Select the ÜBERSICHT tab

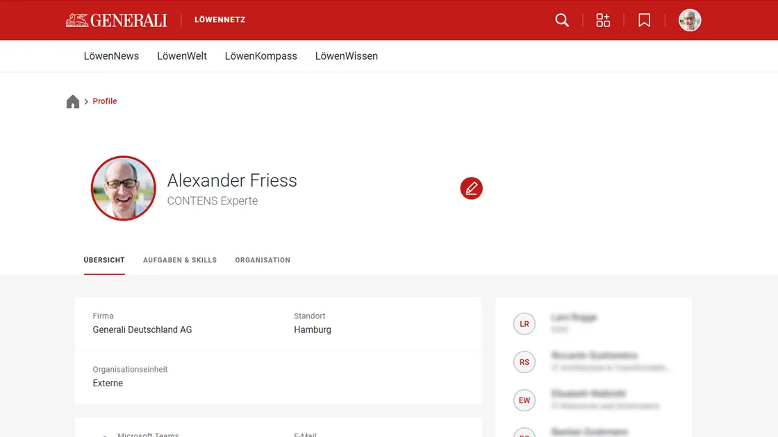click(104, 259)
